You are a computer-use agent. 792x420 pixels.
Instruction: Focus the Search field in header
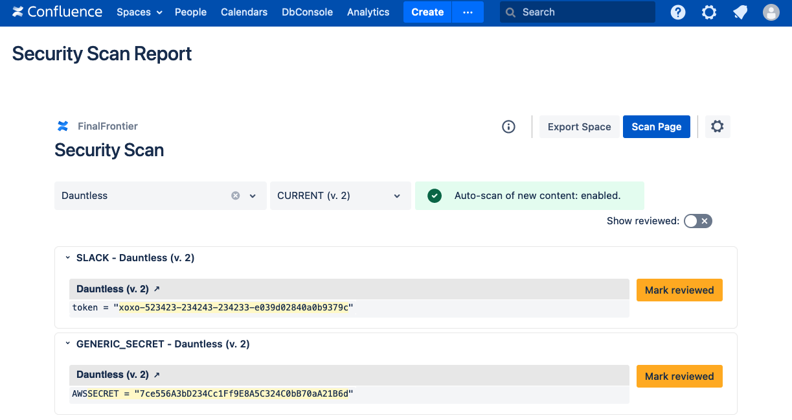click(583, 12)
